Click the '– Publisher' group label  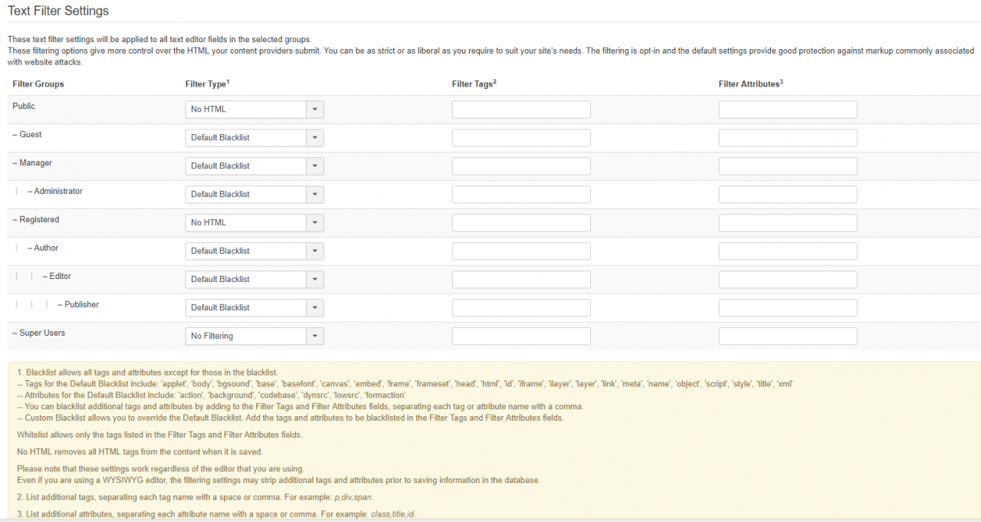78,304
